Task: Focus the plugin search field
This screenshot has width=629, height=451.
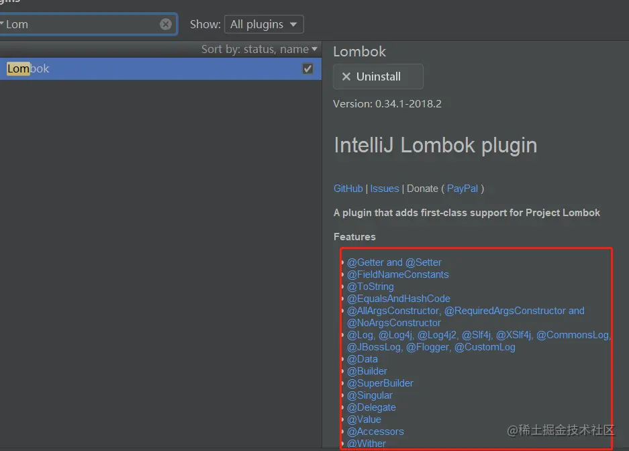Action: (81, 24)
